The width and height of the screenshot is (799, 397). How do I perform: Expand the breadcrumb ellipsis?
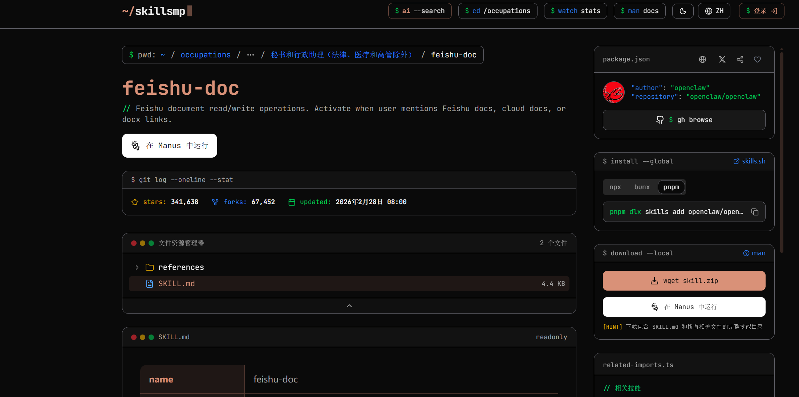(x=251, y=55)
